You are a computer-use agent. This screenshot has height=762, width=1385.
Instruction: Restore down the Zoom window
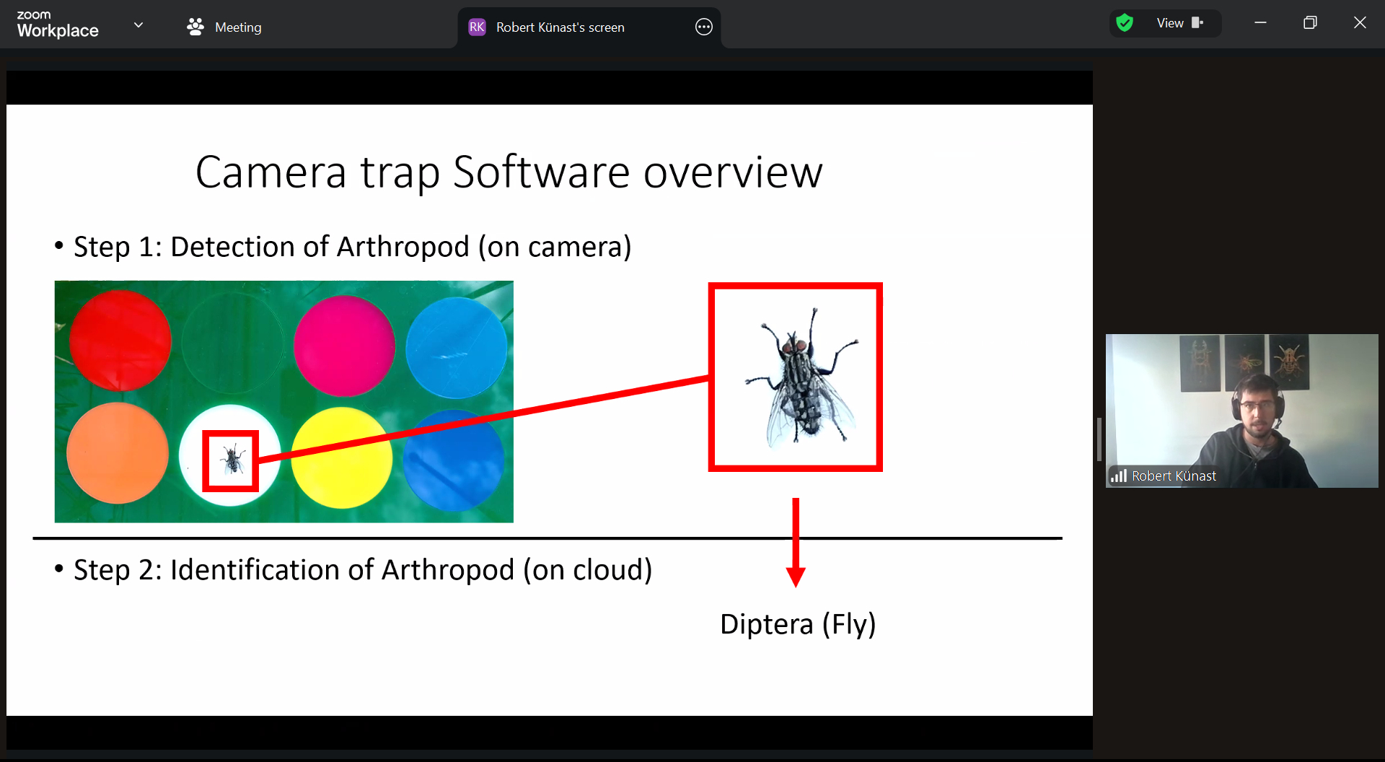(x=1310, y=23)
